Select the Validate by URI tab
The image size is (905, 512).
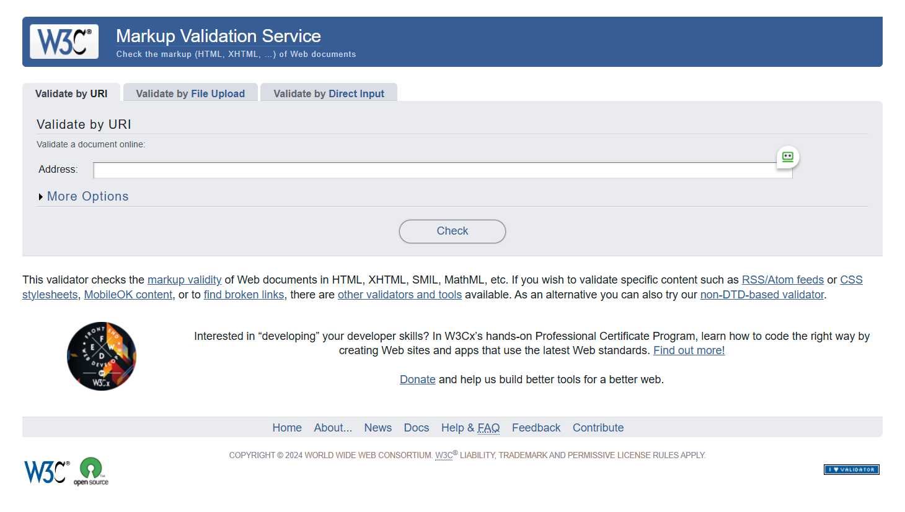pyautogui.click(x=71, y=93)
